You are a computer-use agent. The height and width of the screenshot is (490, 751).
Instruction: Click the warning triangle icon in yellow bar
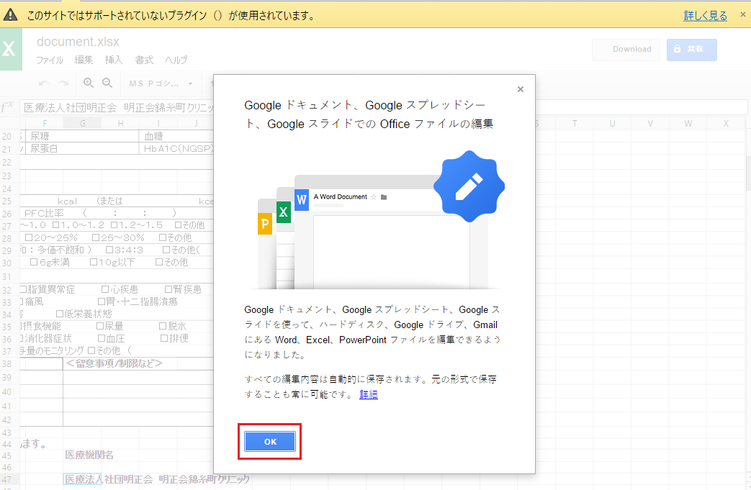pos(11,15)
